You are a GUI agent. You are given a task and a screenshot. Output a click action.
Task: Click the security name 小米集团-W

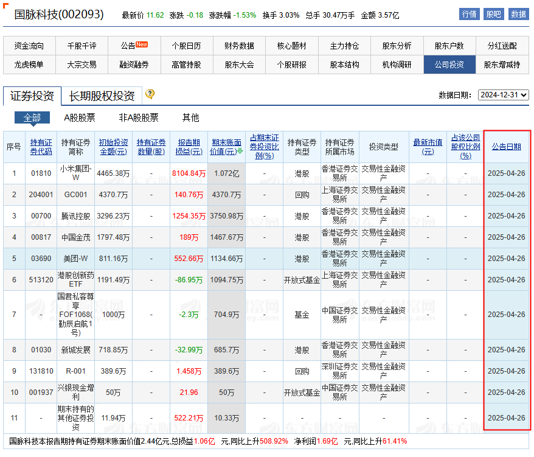(x=75, y=173)
